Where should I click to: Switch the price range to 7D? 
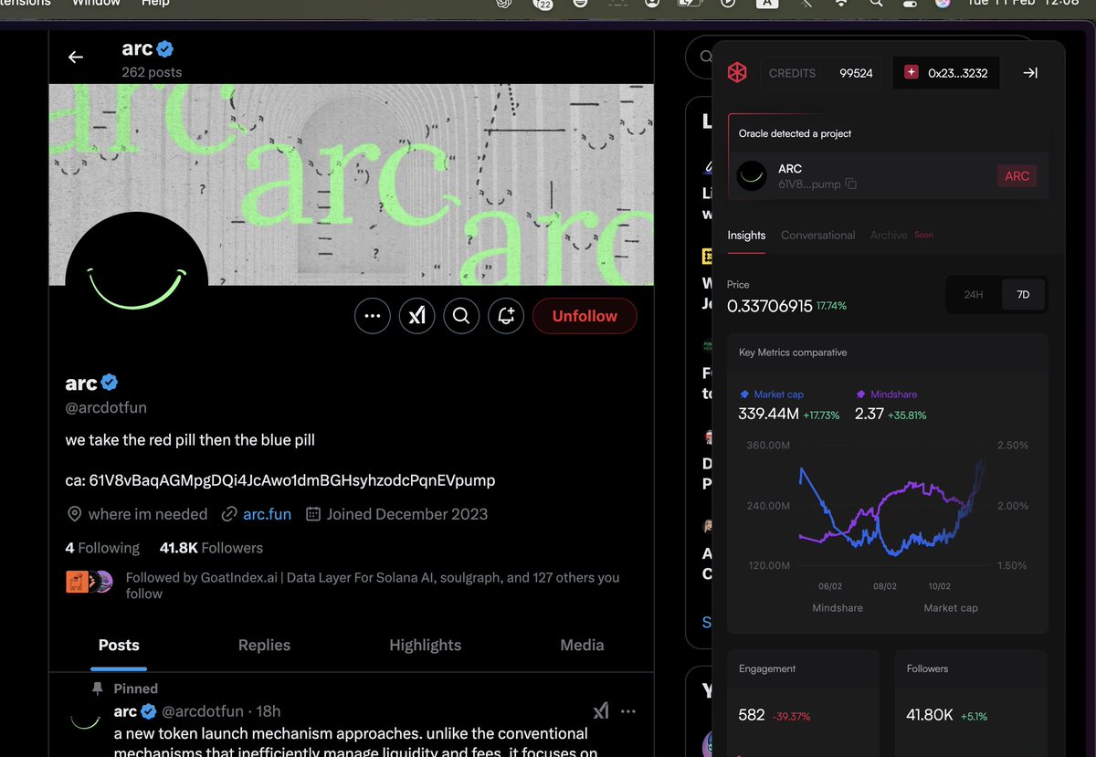point(1023,295)
